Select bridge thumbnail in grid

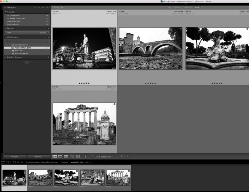(x=151, y=48)
